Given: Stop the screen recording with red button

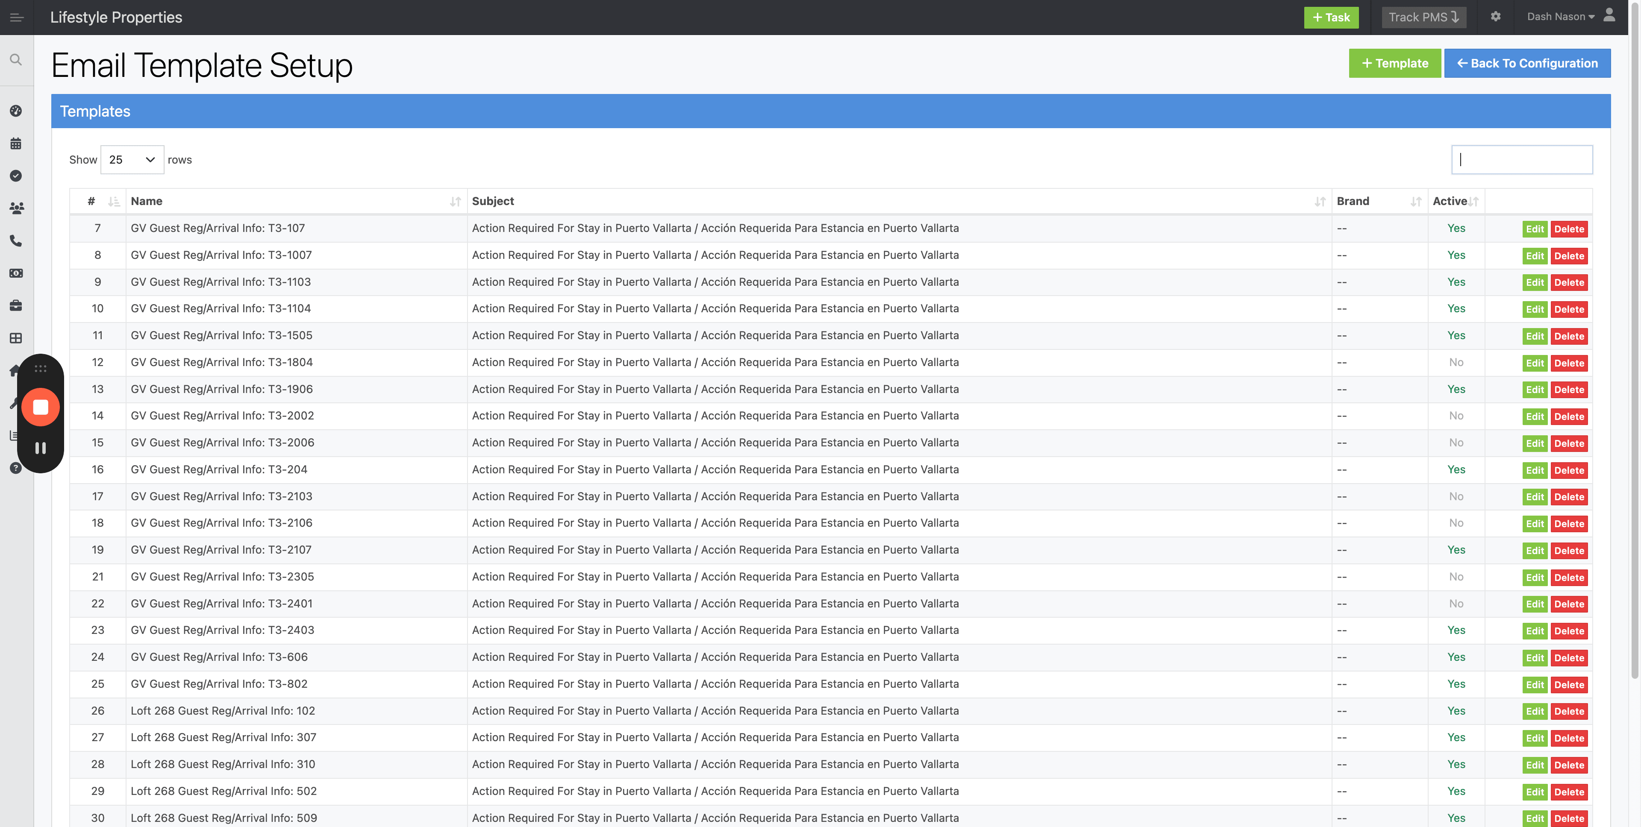Looking at the screenshot, I should point(41,407).
